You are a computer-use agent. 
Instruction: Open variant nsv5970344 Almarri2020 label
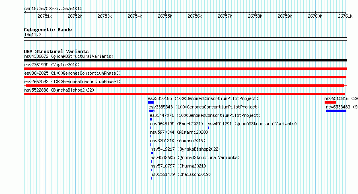tap(179, 132)
